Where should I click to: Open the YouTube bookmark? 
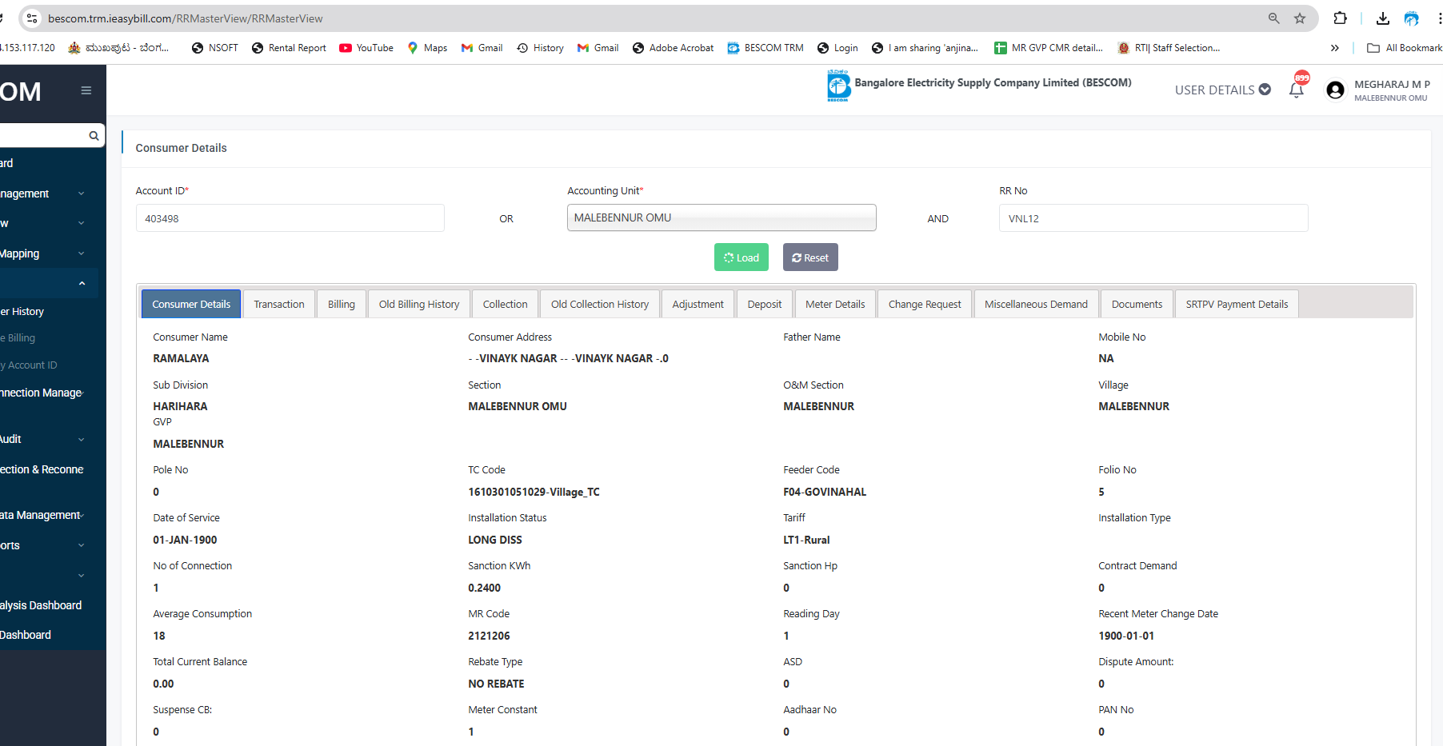coord(366,48)
